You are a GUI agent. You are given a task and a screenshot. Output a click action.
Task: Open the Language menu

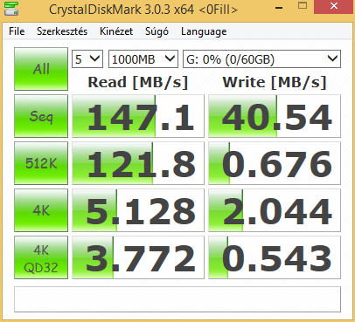click(x=204, y=31)
